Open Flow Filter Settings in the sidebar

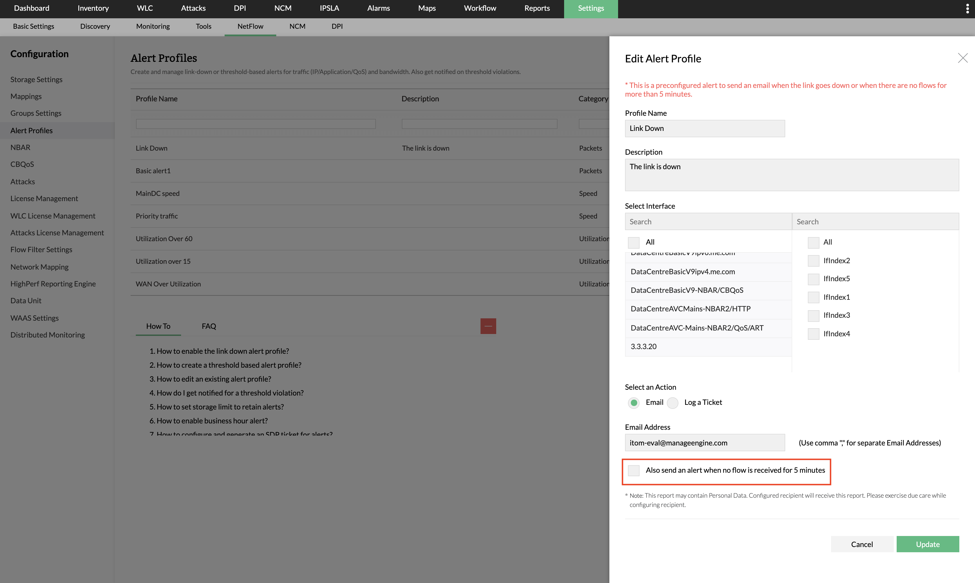[41, 250]
